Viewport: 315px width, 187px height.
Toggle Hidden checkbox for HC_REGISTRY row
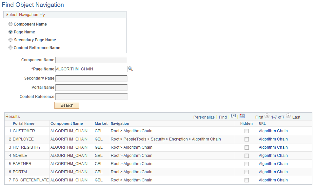point(246,148)
